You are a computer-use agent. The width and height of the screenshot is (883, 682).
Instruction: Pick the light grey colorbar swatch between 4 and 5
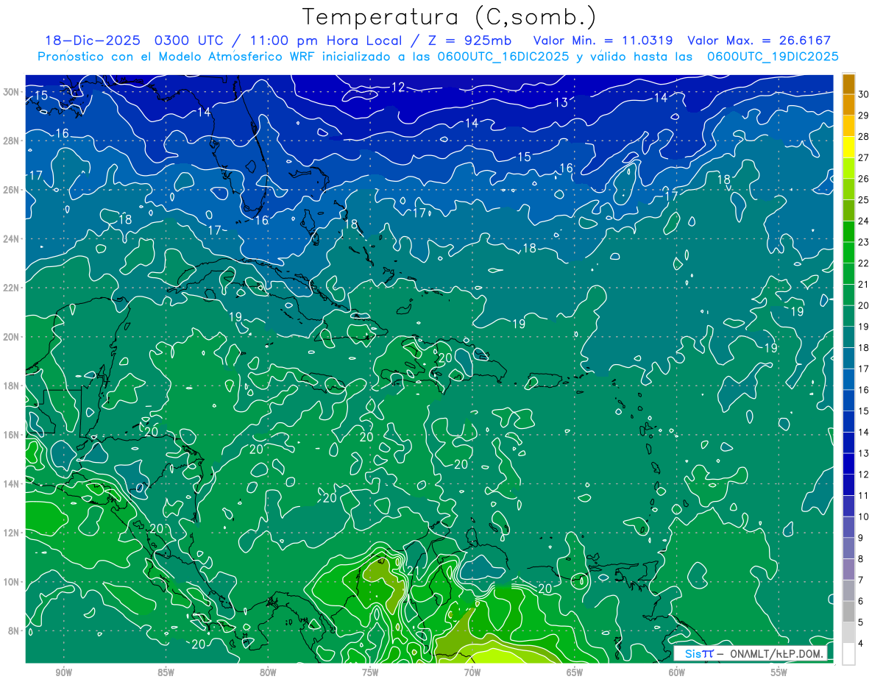pyautogui.click(x=848, y=633)
